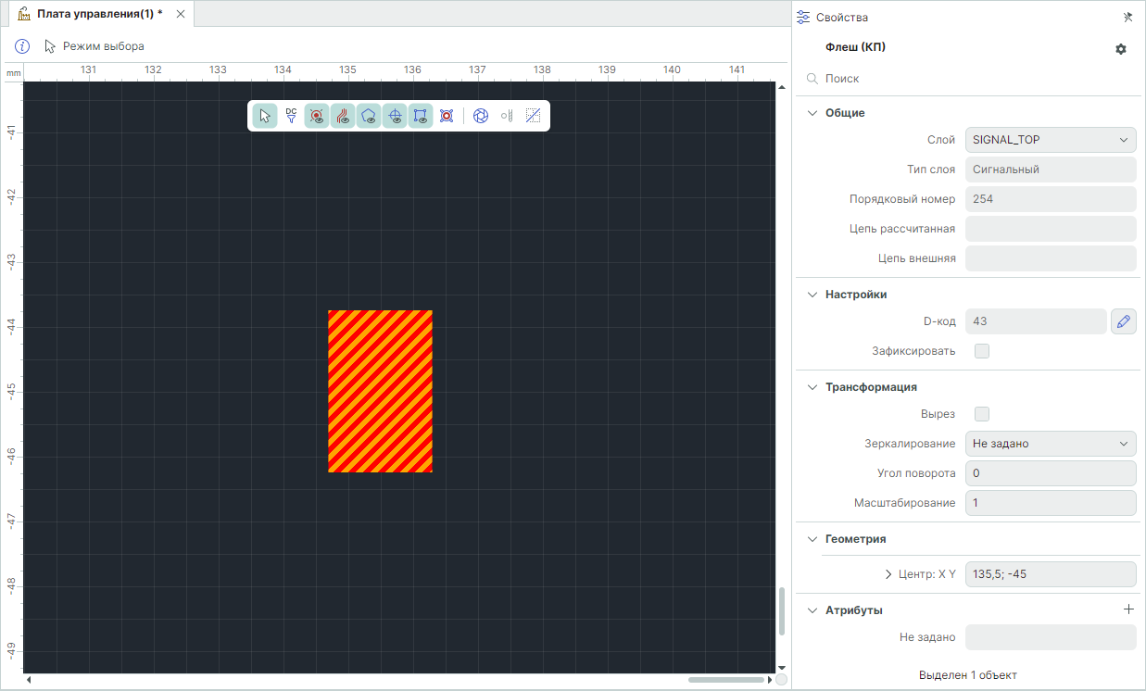Click the aperture shutter icon in the floating toolbar
This screenshot has width=1146, height=691.
[x=481, y=116]
